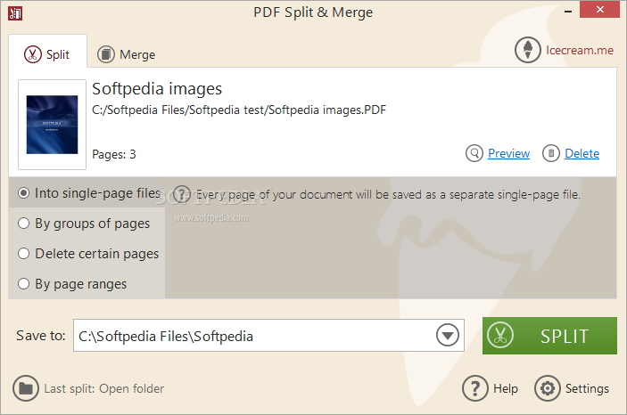Click the Icecream.me ice cream cone icon
The width and height of the screenshot is (627, 415).
pos(527,51)
